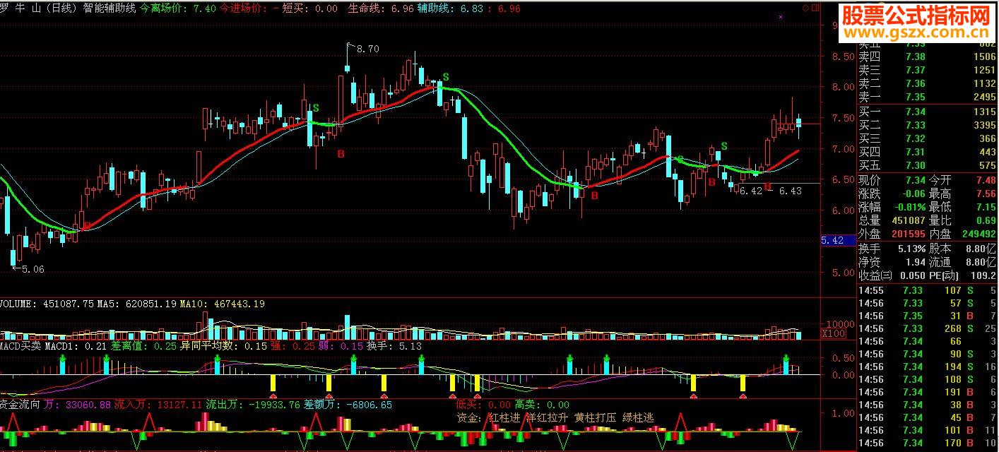Viewport: 999px width, 452px height.
Task: Click the MA10: 467443.19 value
Action: tap(223, 304)
